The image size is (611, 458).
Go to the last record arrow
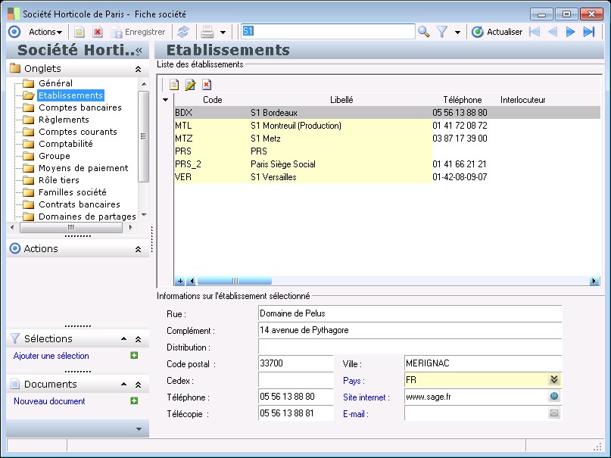pos(589,32)
